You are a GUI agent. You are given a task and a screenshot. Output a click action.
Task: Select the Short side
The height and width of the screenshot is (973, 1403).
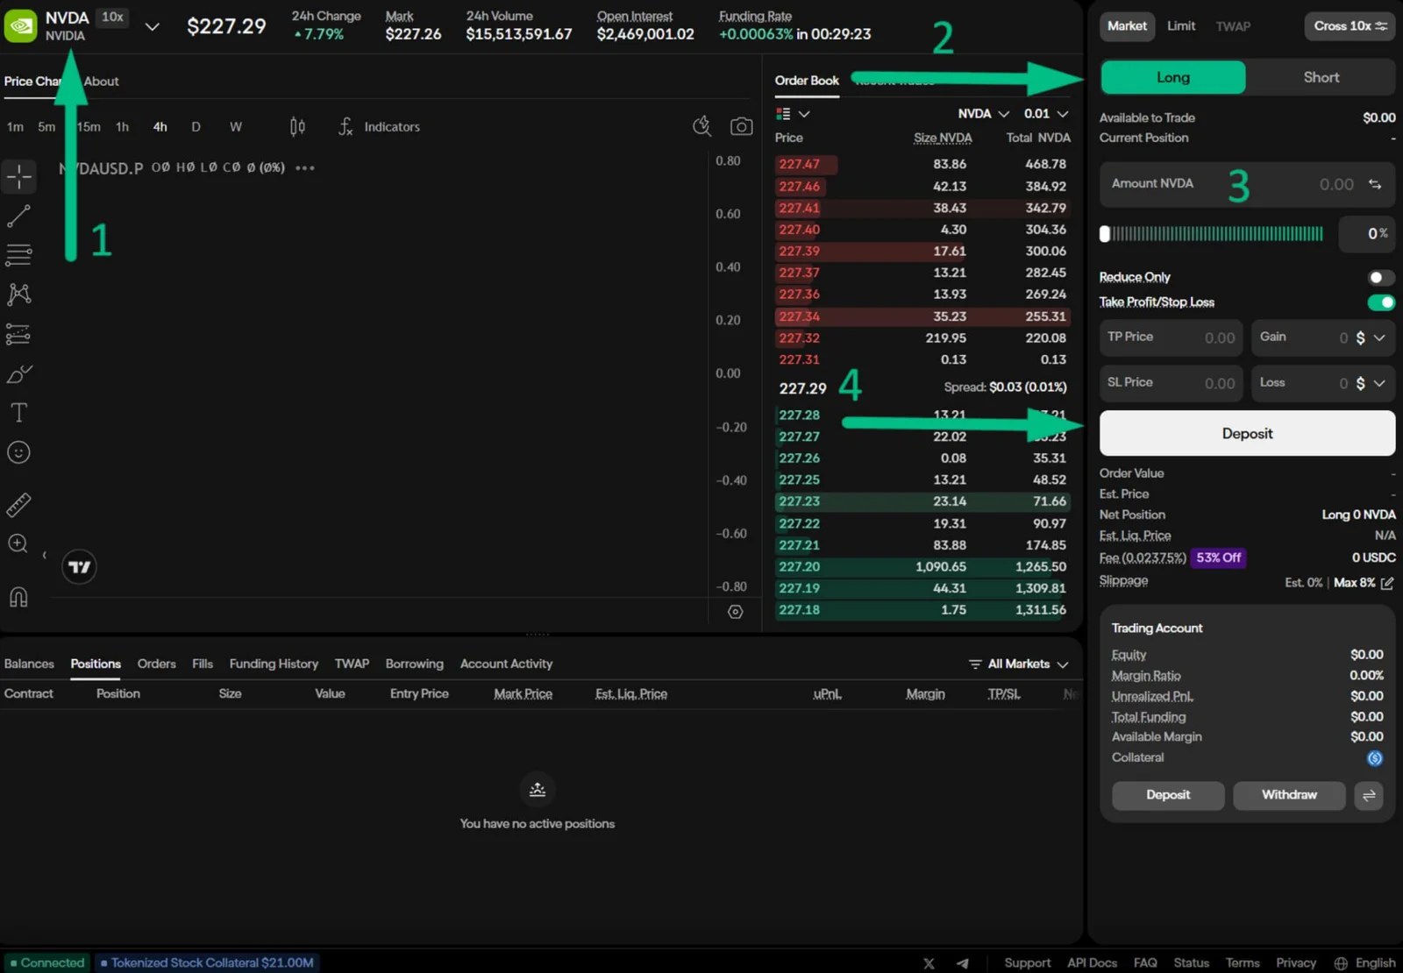click(x=1321, y=77)
